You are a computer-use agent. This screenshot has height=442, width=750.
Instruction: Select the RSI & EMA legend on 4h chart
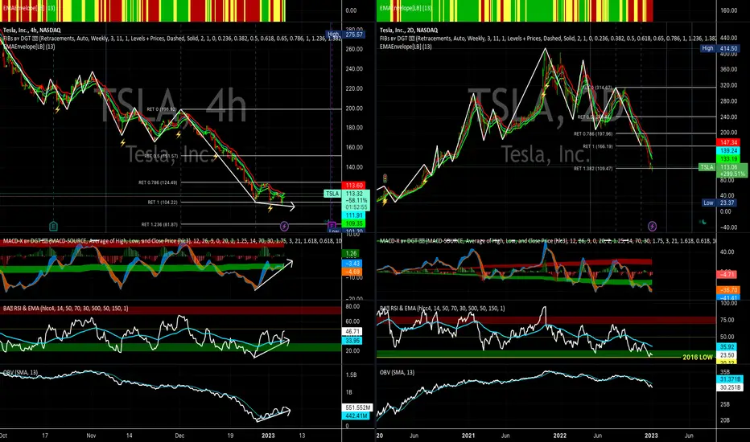pyautogui.click(x=65, y=309)
